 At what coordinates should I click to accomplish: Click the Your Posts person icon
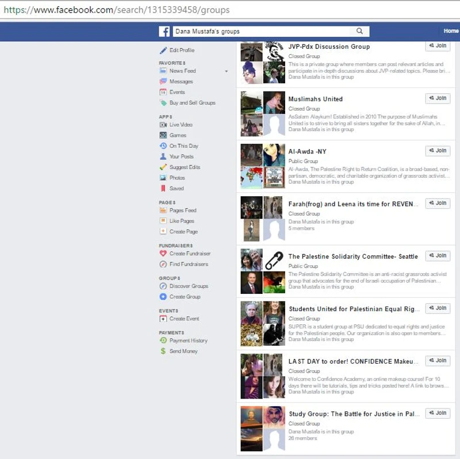pyautogui.click(x=163, y=156)
